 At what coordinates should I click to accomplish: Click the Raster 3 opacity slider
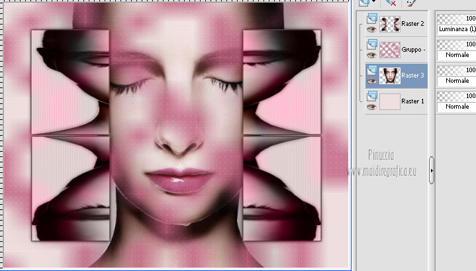click(x=457, y=70)
